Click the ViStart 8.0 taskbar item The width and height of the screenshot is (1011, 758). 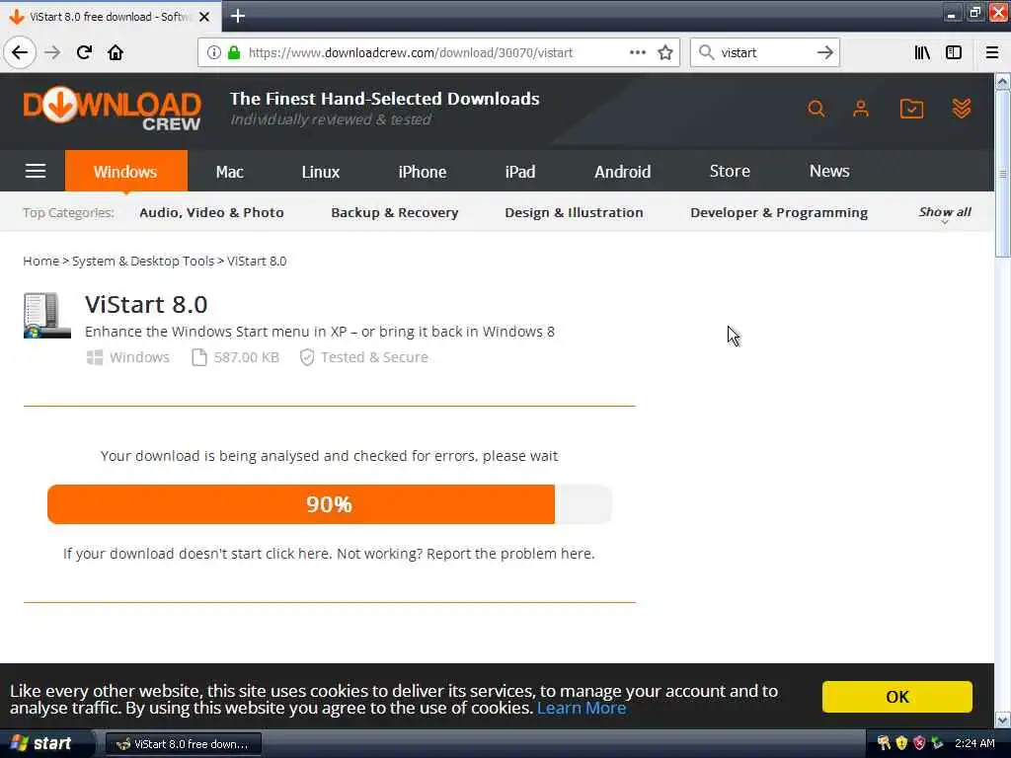click(183, 744)
